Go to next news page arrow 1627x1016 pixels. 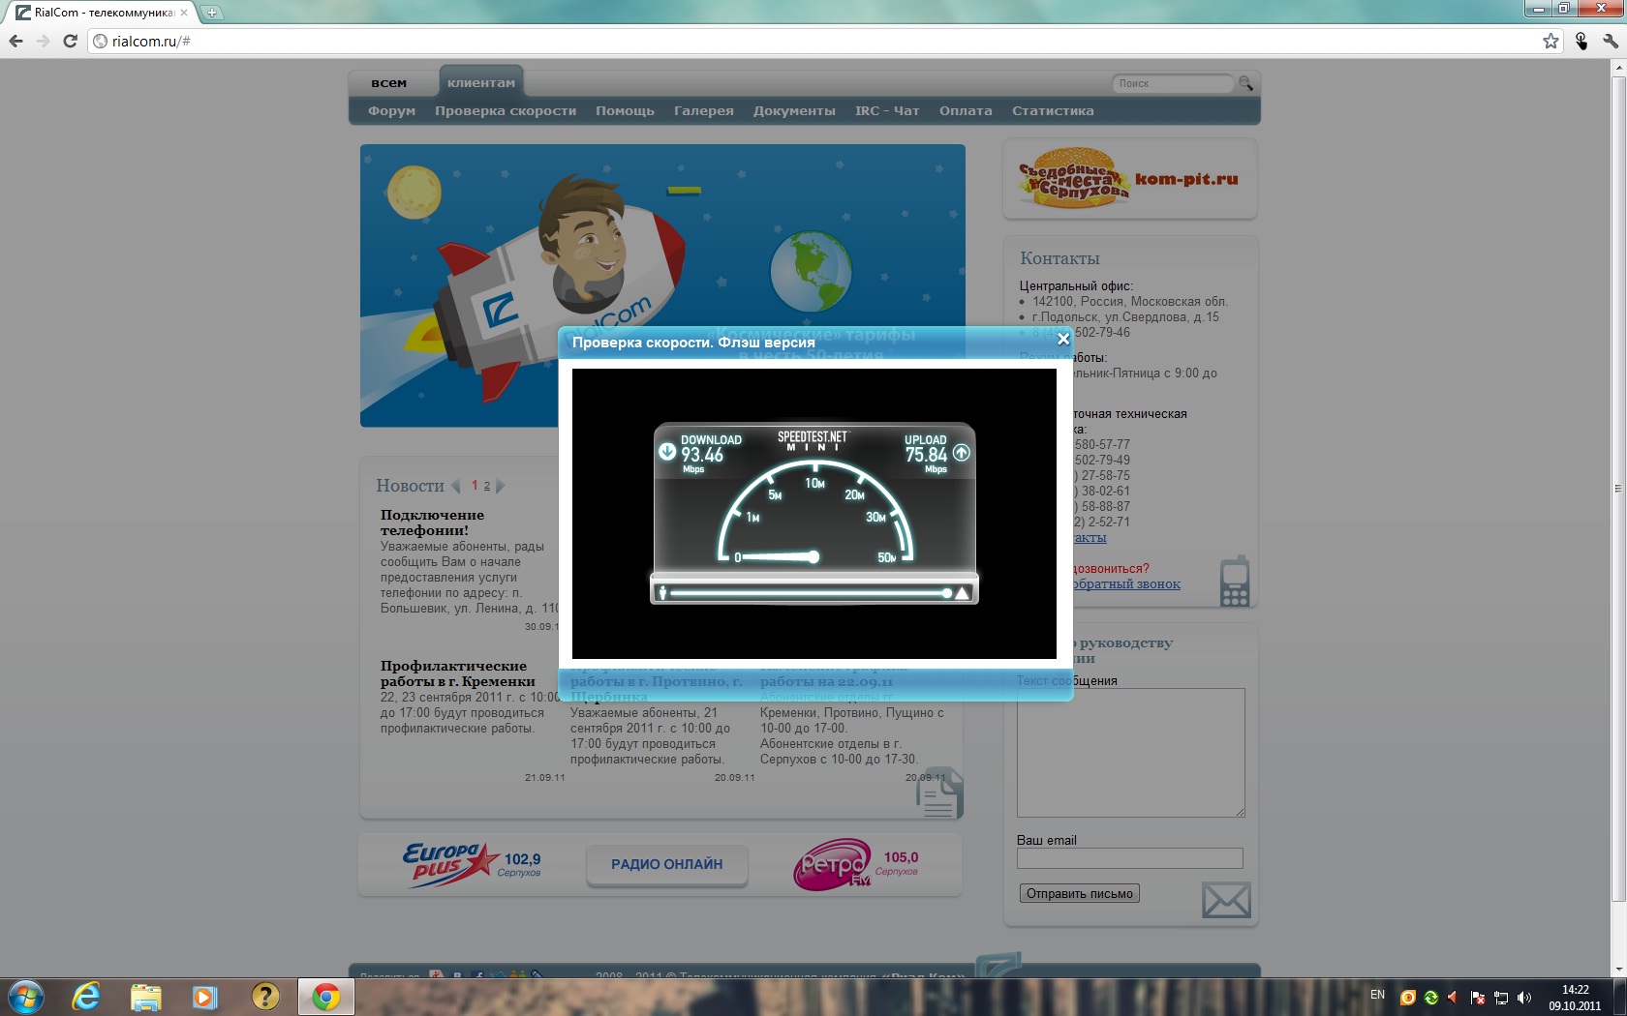[x=500, y=486]
